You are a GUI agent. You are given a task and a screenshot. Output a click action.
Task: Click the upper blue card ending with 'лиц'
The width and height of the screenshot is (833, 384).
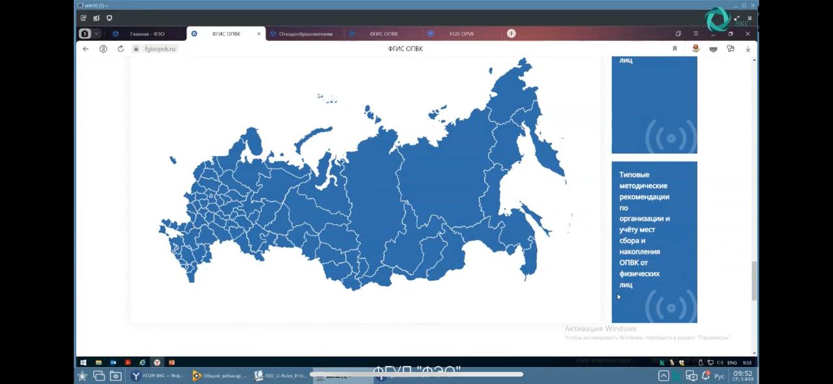[654, 105]
